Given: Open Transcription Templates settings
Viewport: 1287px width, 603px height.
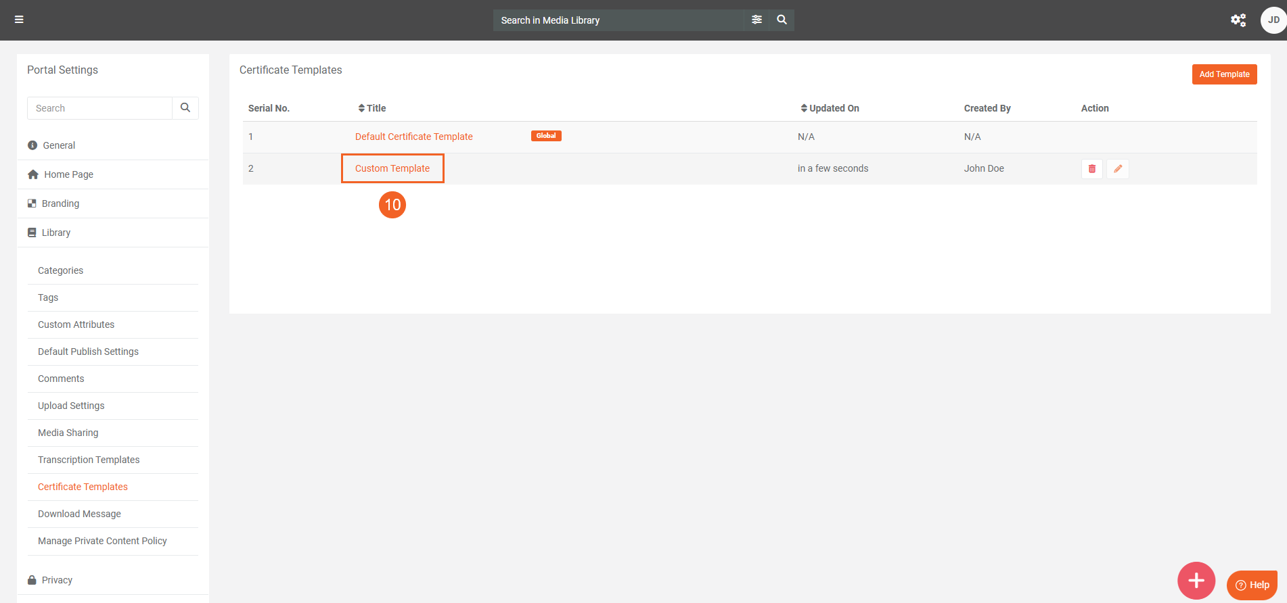Looking at the screenshot, I should point(89,460).
